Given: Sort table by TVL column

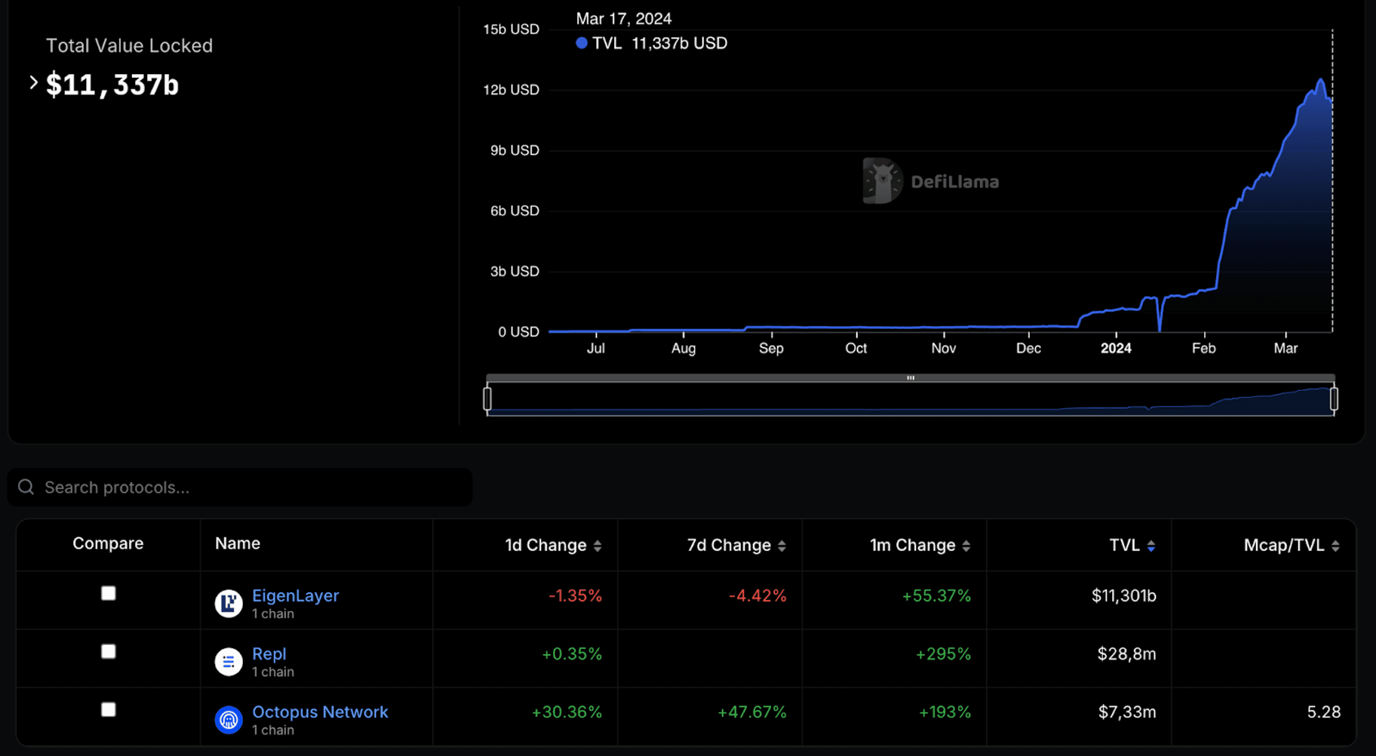Looking at the screenshot, I should click(1132, 545).
